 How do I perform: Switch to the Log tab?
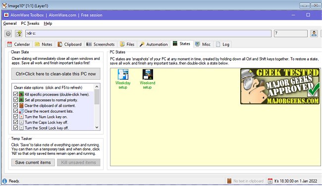pos(223,45)
